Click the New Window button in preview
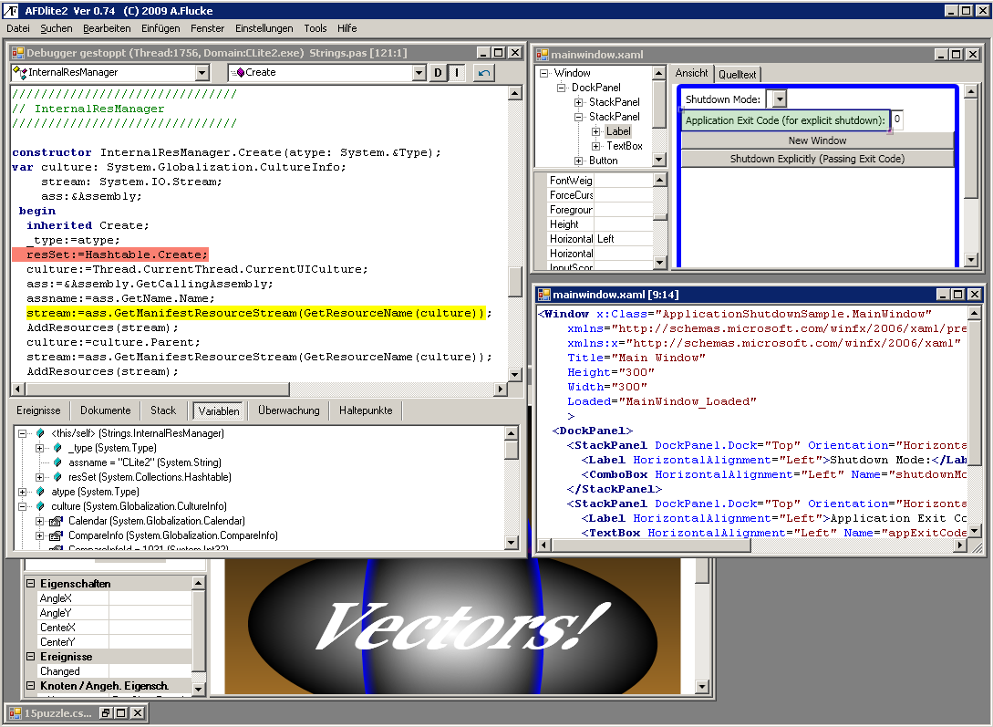This screenshot has width=993, height=727. click(817, 140)
